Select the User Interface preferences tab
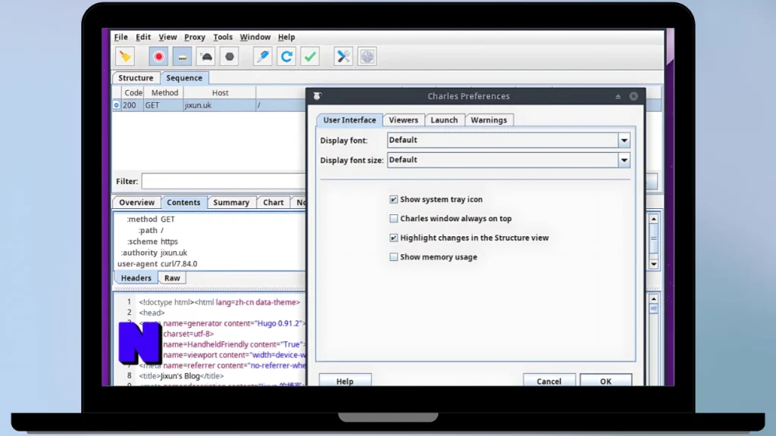776x436 pixels. point(349,120)
